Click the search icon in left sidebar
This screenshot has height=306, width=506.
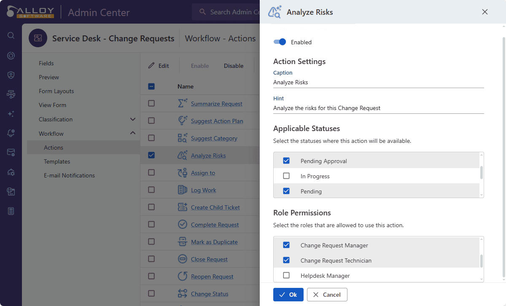pos(11,35)
